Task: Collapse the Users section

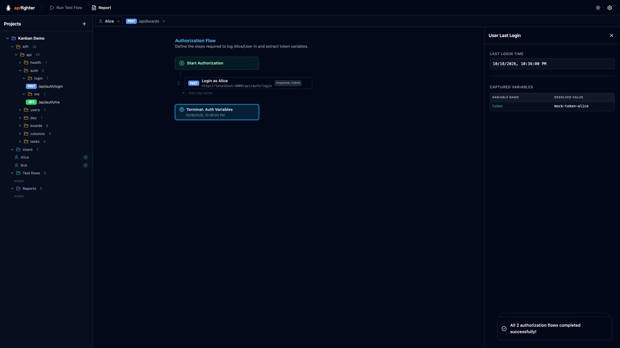Action: pyautogui.click(x=12, y=149)
